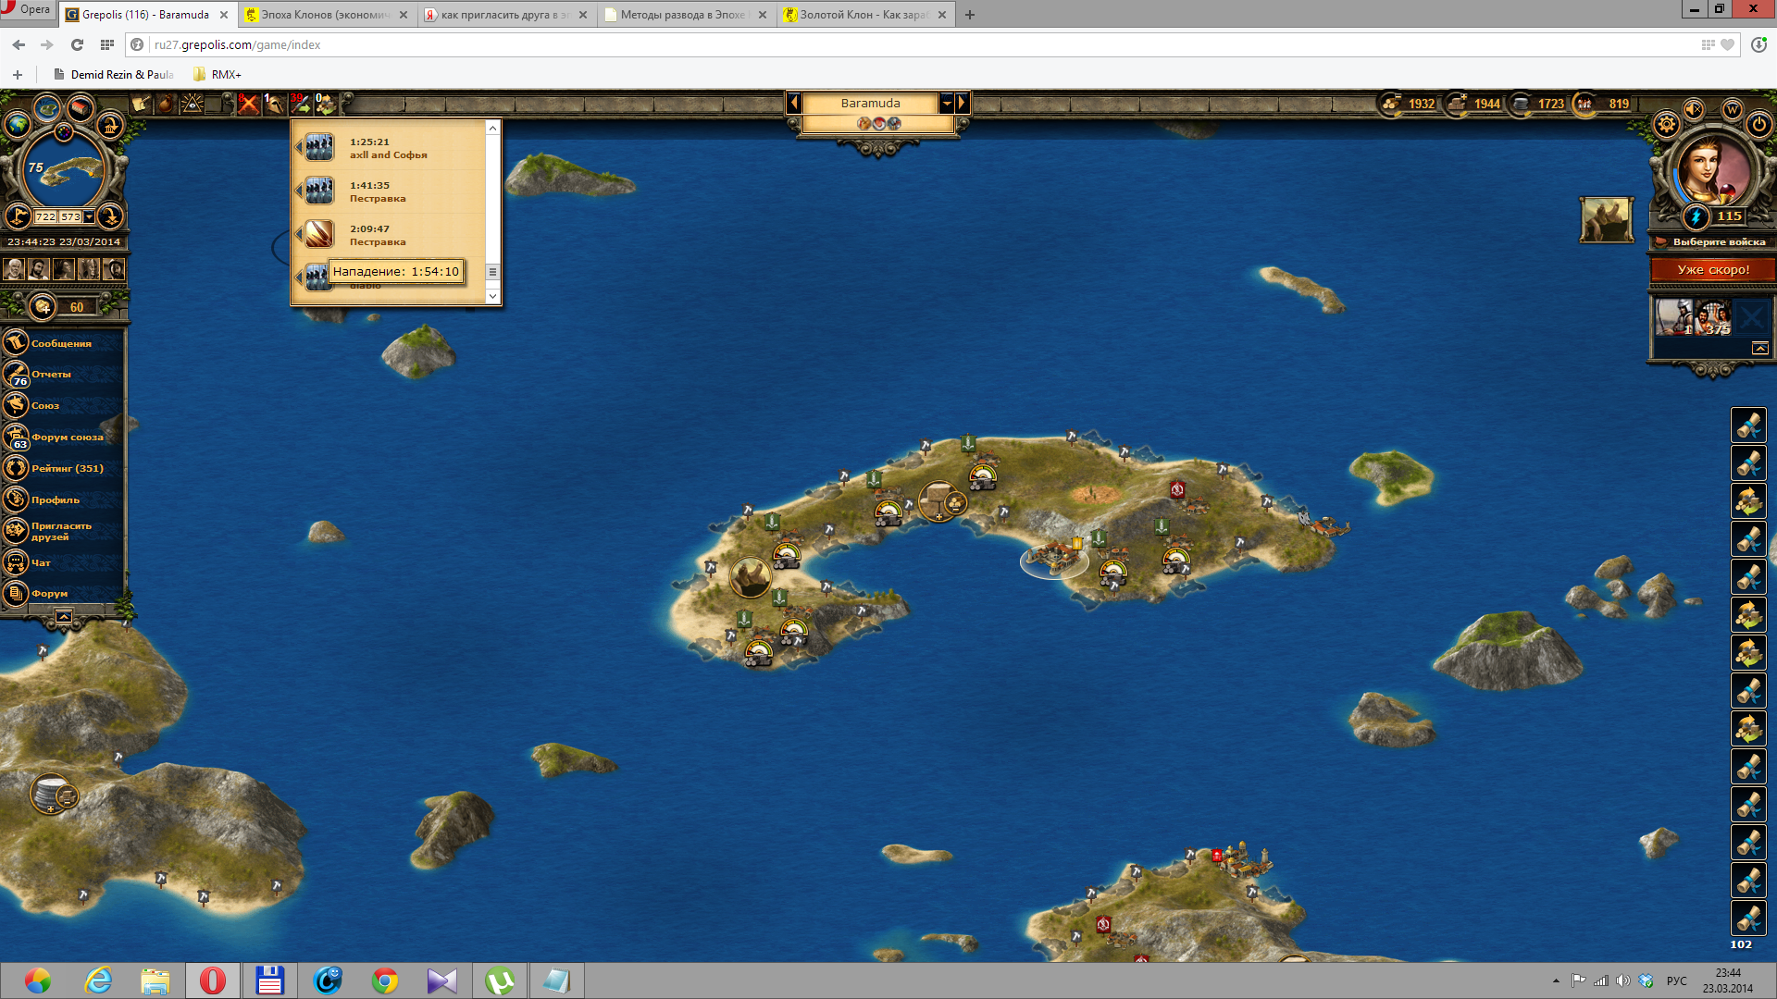Collapse the units panel arrow
The image size is (1777, 999).
(x=1760, y=348)
